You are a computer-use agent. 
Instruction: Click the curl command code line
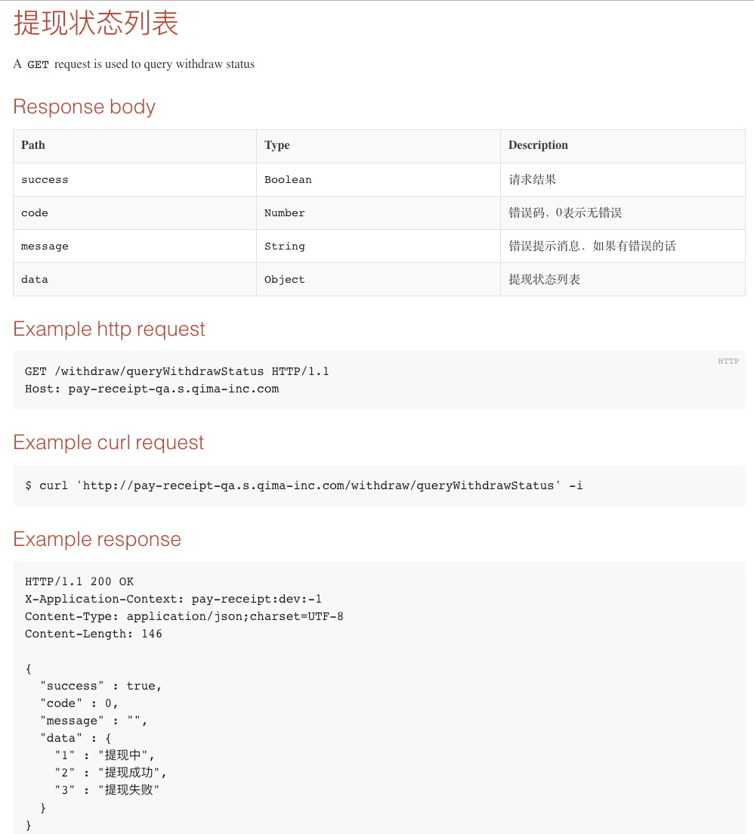(304, 485)
